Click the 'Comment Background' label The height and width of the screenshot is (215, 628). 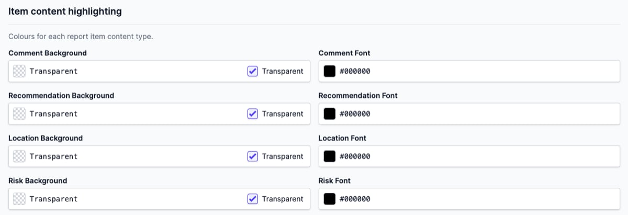click(48, 53)
